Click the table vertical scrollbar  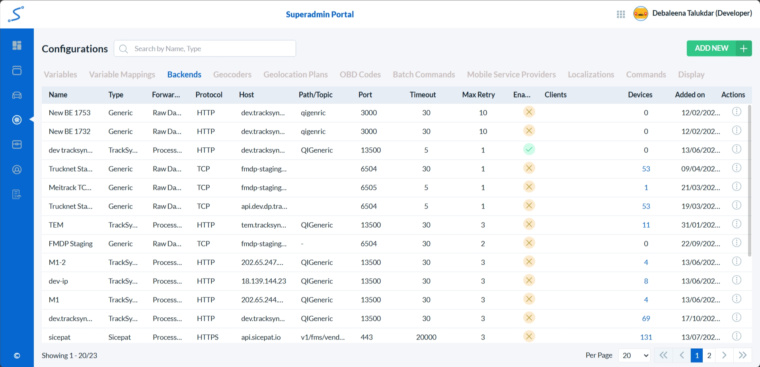750,181
